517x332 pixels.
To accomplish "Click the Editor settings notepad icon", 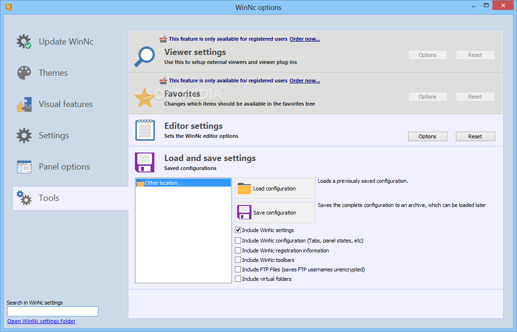I will (145, 130).
